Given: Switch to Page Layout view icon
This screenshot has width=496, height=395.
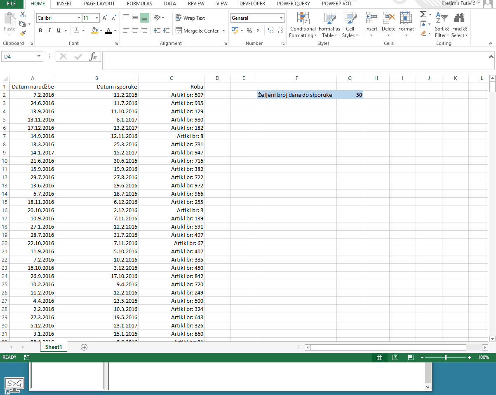Looking at the screenshot, I should (395, 358).
